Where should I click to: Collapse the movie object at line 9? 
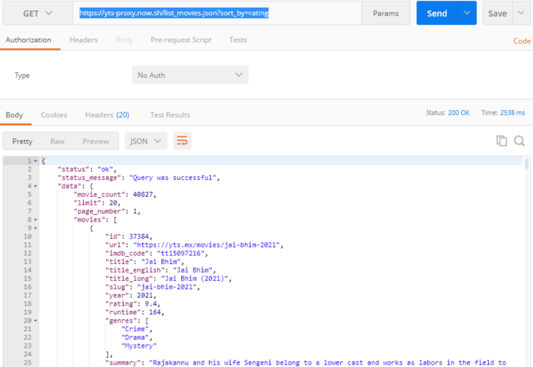point(35,228)
